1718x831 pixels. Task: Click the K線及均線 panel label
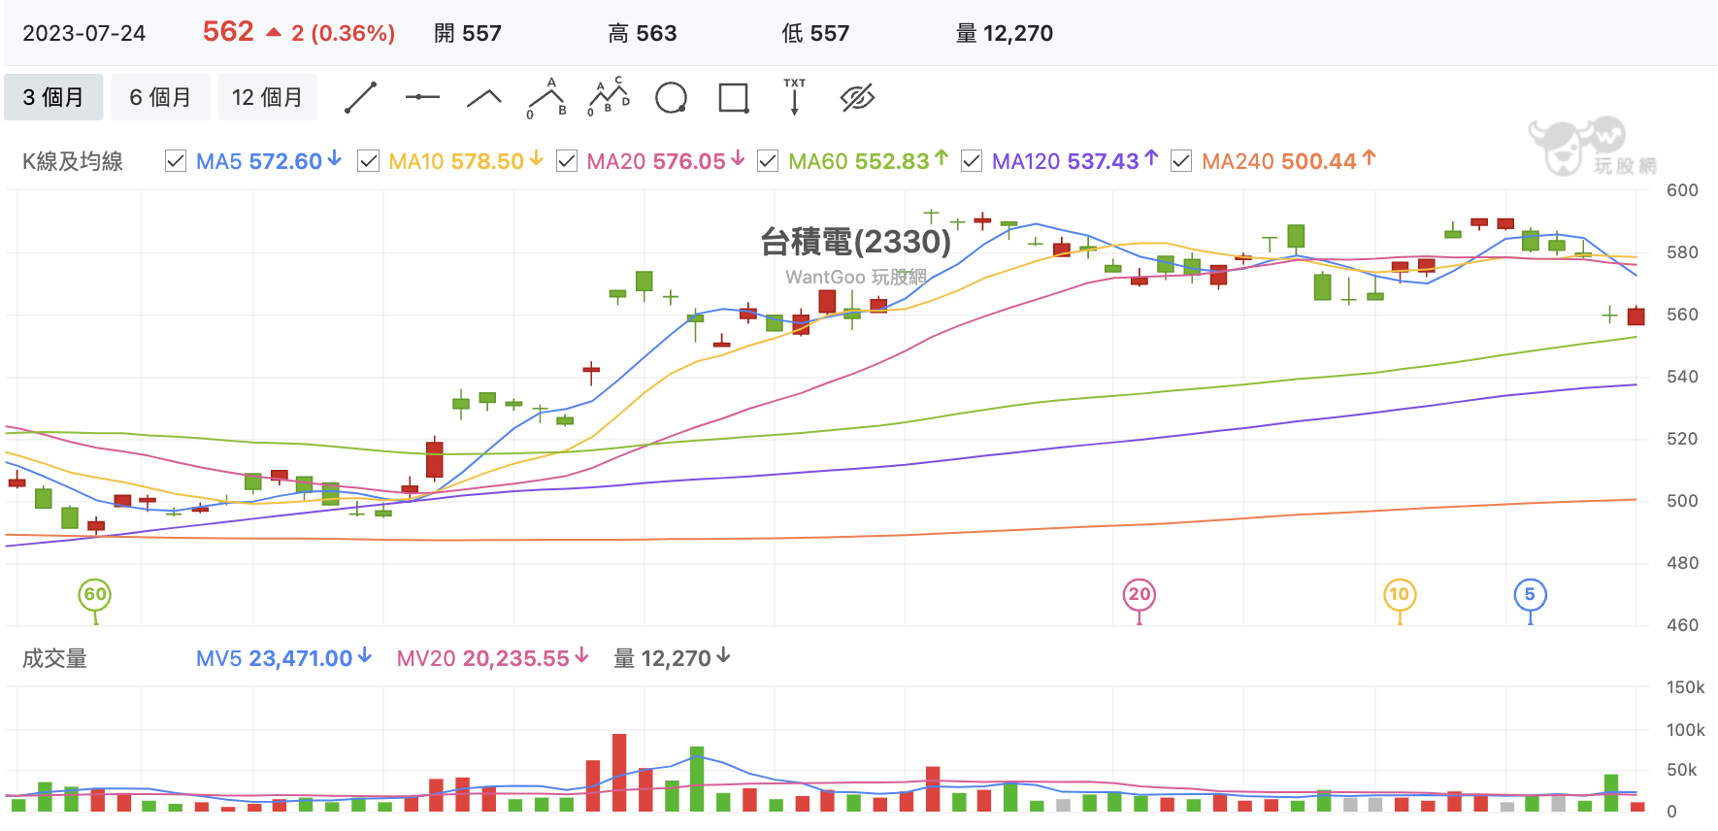point(73,161)
